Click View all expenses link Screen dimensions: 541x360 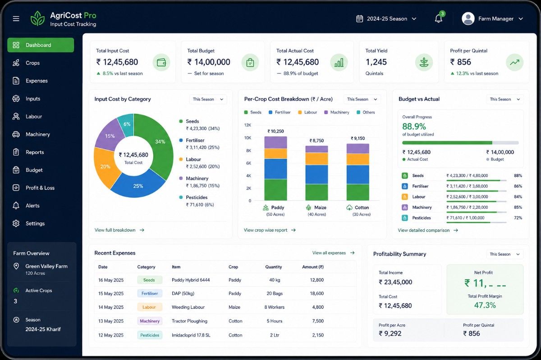click(334, 253)
